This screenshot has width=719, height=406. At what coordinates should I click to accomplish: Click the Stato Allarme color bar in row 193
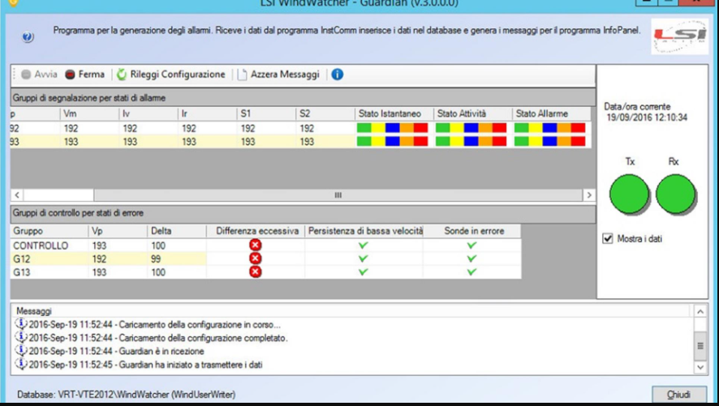coord(549,142)
